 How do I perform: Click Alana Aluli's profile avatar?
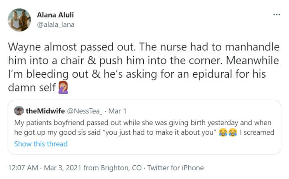[19, 19]
